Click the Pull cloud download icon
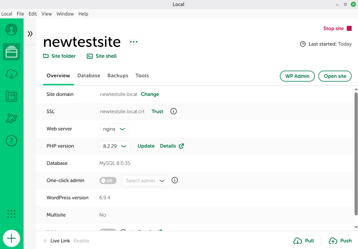This screenshot has width=358, height=249. pyautogui.click(x=298, y=241)
